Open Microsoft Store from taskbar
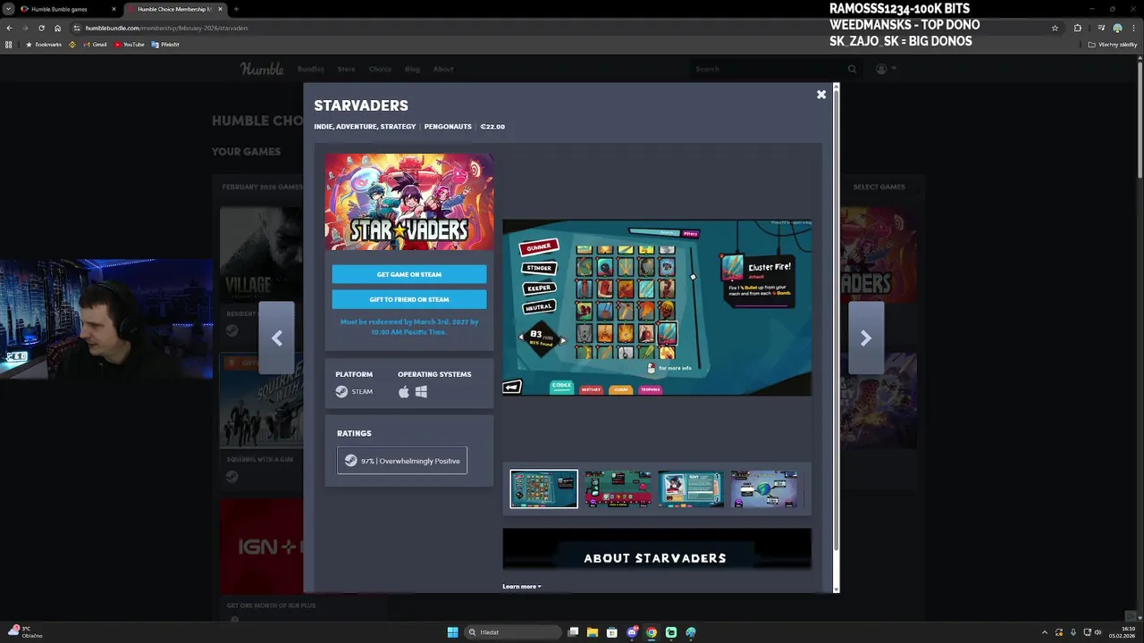The height and width of the screenshot is (643, 1144). [x=612, y=632]
